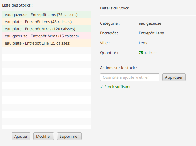Select eau gazeuse Entrepôt Lens stock row
The width and height of the screenshot is (196, 146).
[x=47, y=15]
